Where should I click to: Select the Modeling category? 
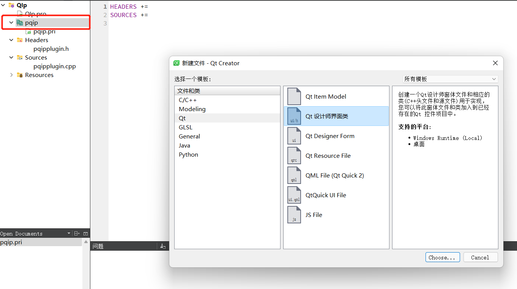pos(227,109)
